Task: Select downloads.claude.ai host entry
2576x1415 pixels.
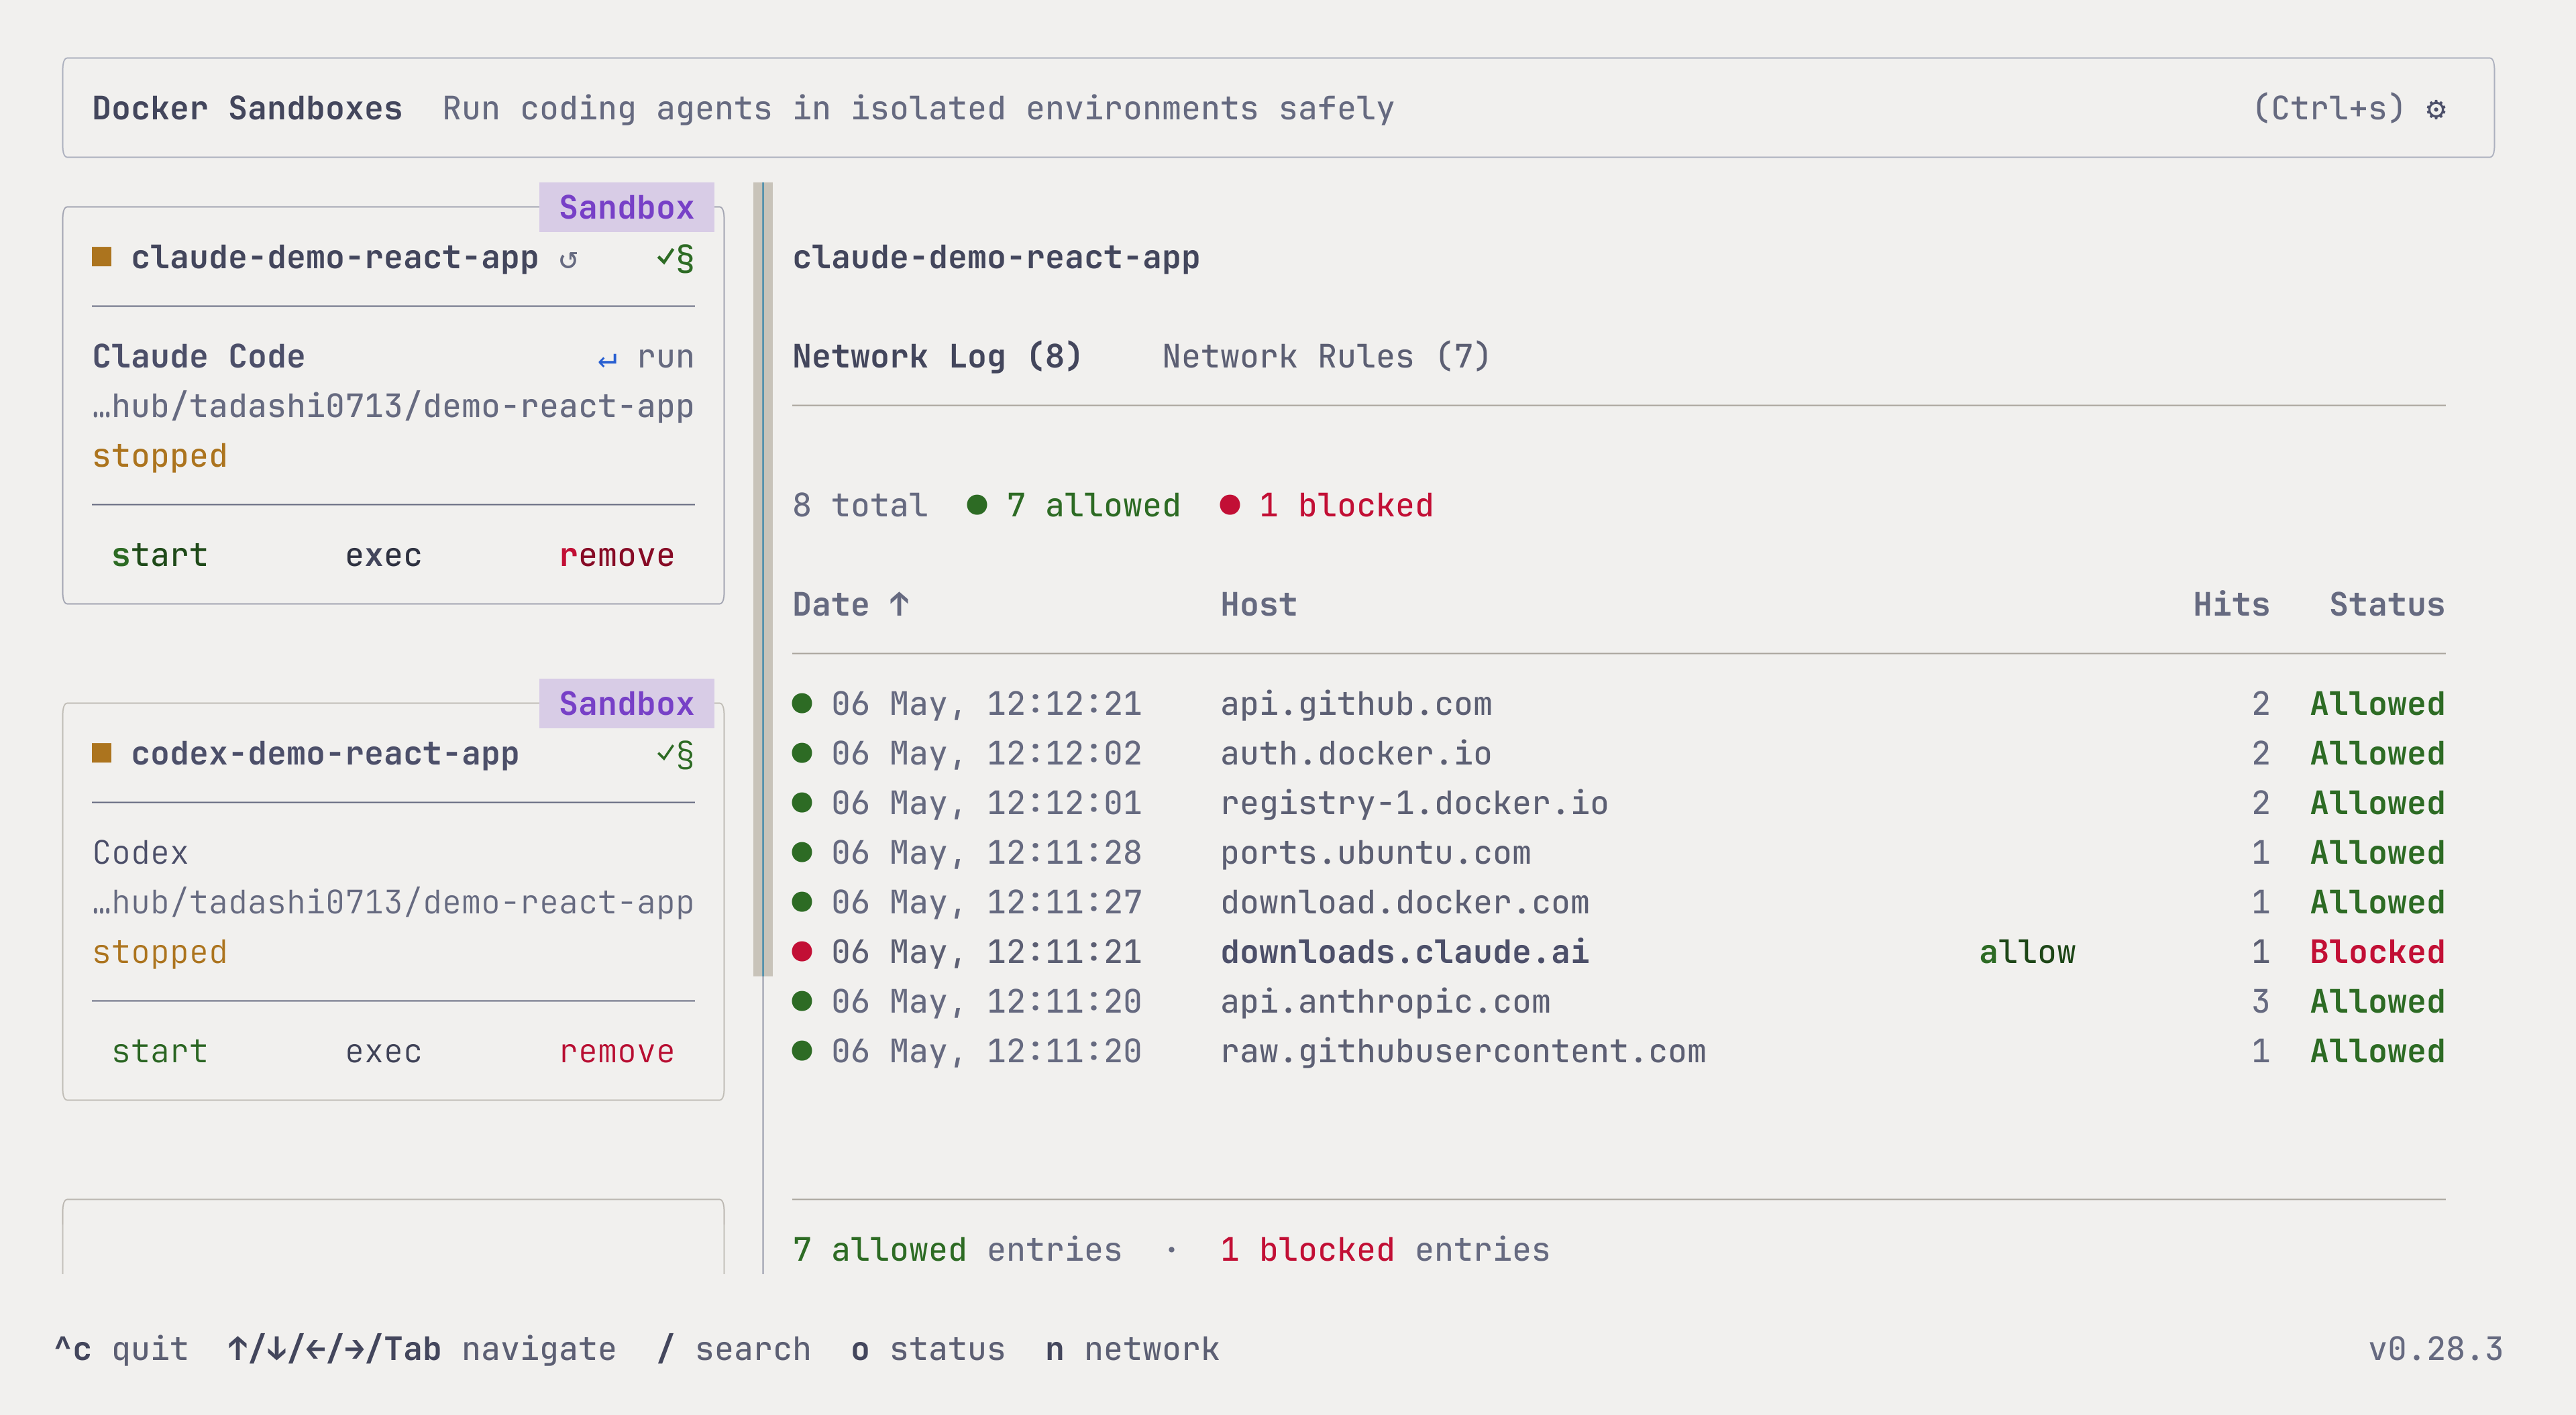Action: click(1404, 952)
